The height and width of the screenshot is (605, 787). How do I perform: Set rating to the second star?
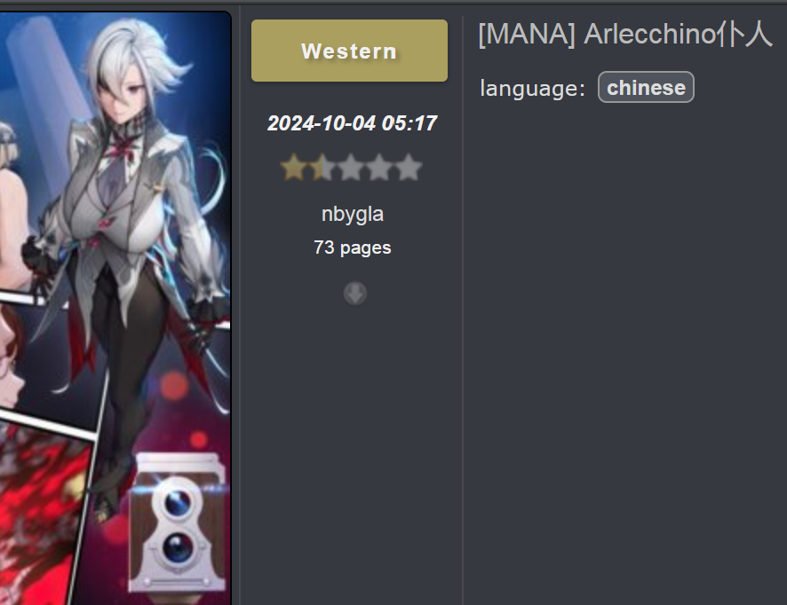pos(322,168)
